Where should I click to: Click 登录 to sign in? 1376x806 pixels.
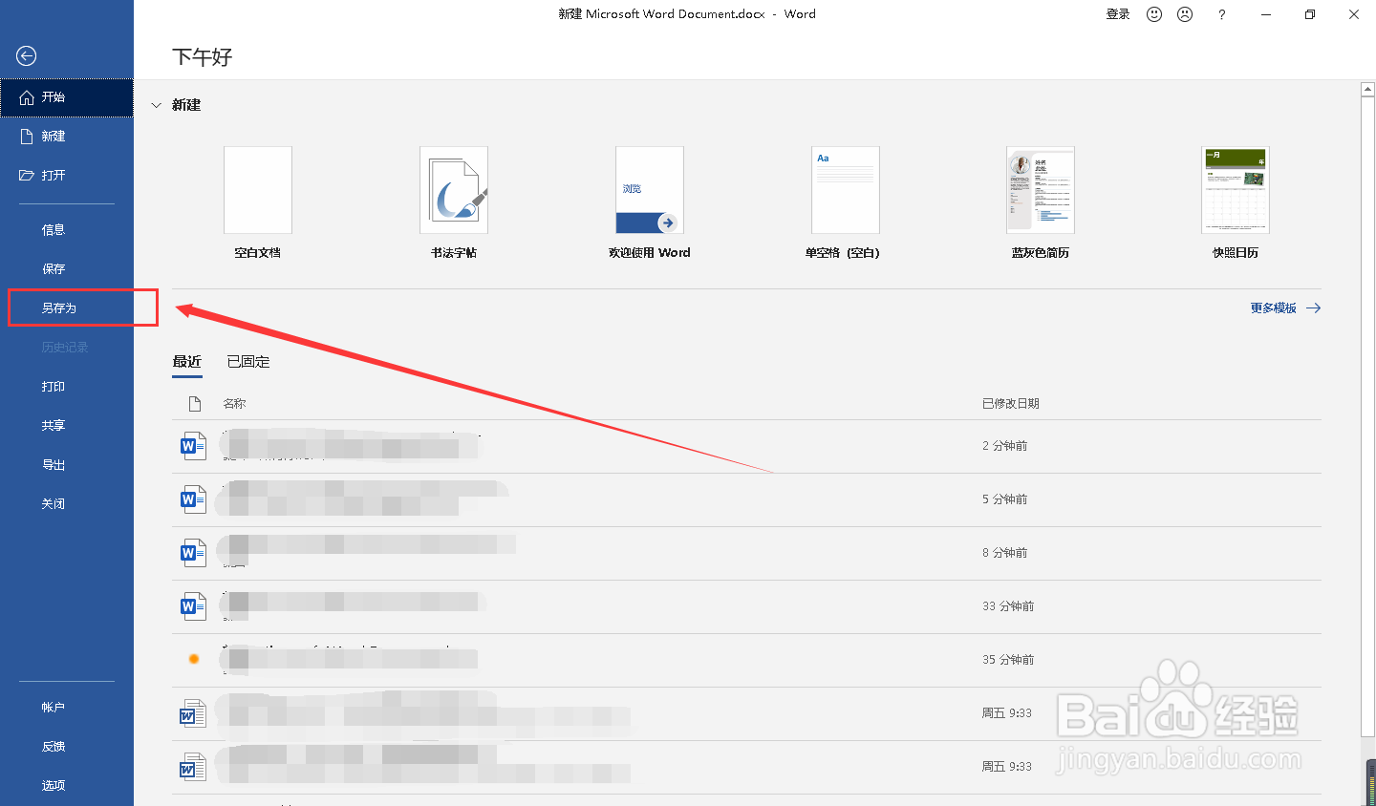[1118, 14]
